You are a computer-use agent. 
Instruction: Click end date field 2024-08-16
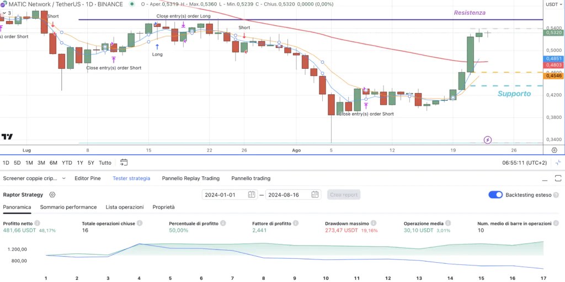pyautogui.click(x=293, y=194)
